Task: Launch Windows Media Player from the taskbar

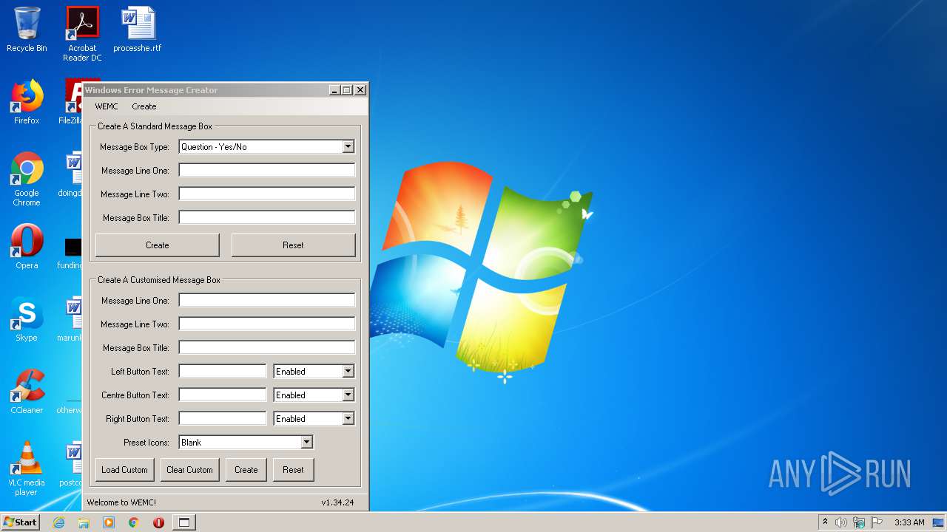Action: coord(109,522)
